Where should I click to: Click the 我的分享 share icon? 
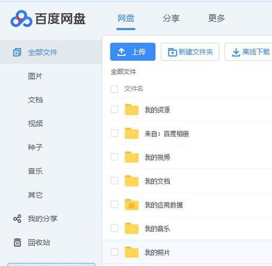coord(17,219)
